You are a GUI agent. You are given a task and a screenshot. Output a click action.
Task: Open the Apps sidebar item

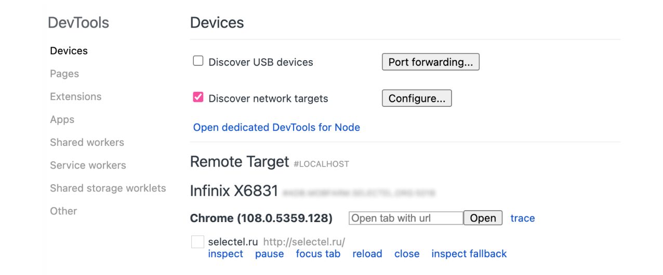tap(62, 119)
